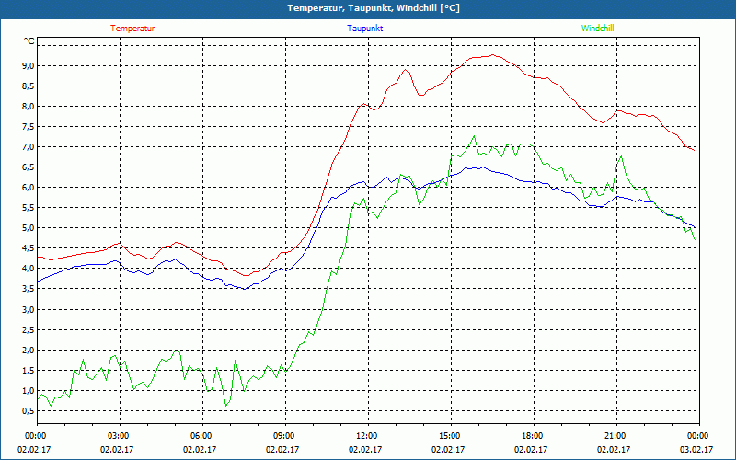Click the 5,0 y-axis value
Screen dimensions: 736x460
click(29, 228)
